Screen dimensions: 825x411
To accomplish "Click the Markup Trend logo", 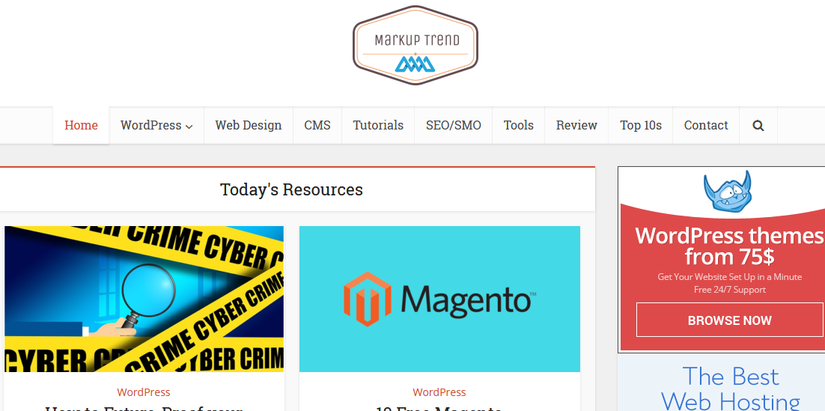I will tap(415, 45).
